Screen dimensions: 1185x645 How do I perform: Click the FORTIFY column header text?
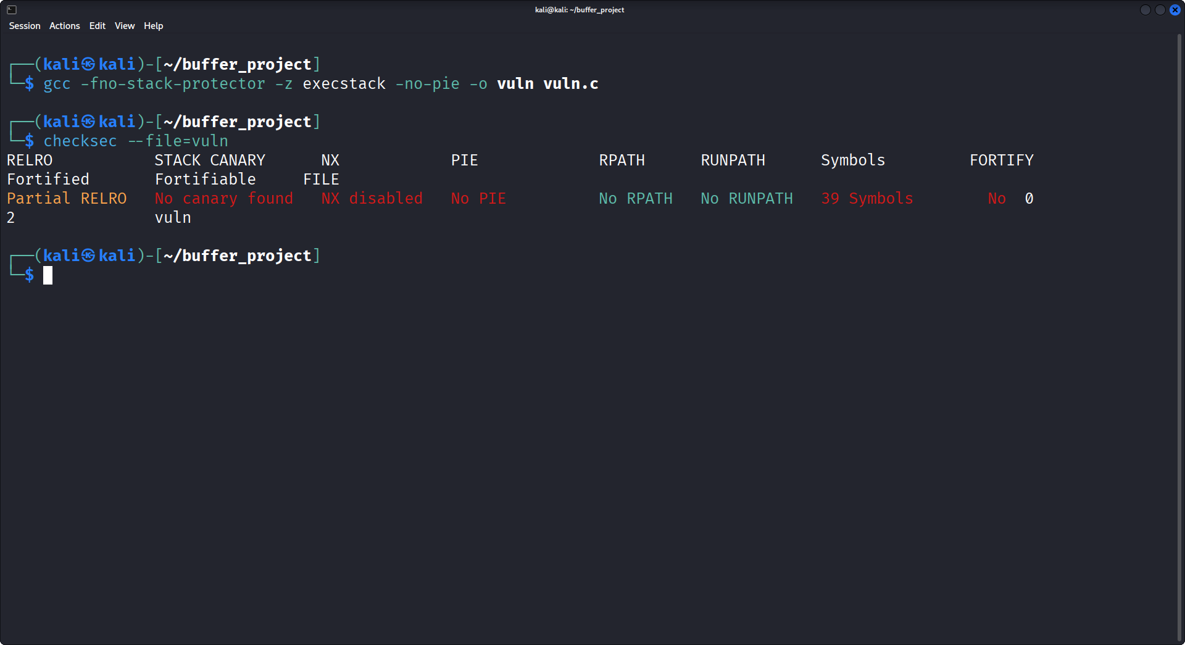click(x=1001, y=160)
